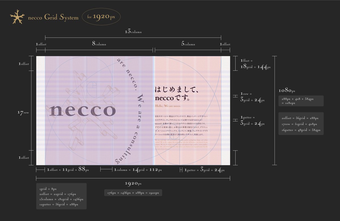Click the 'necco Grid System' title
The height and width of the screenshot is (221, 340).
pos(53,18)
